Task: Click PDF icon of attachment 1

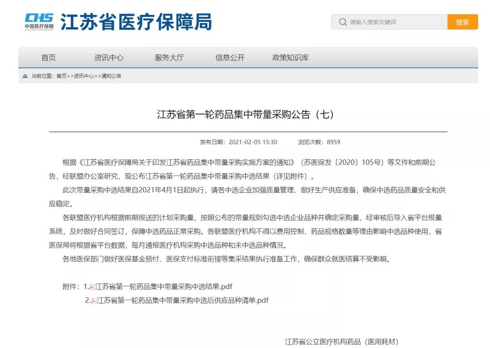Action: [x=92, y=287]
